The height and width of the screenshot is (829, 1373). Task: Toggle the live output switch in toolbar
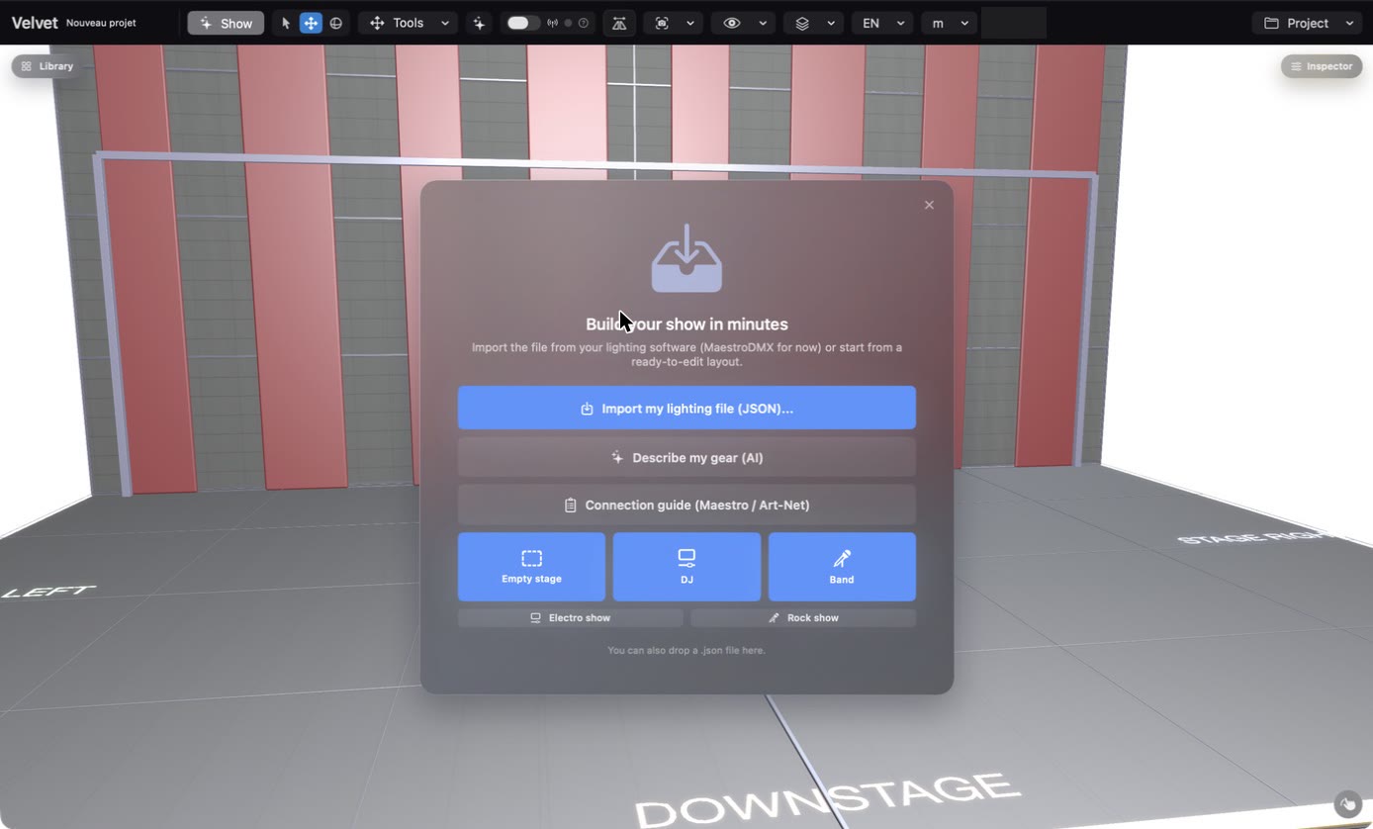pos(522,23)
